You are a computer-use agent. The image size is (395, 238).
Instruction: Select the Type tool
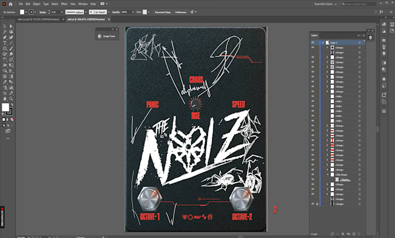pos(5,43)
